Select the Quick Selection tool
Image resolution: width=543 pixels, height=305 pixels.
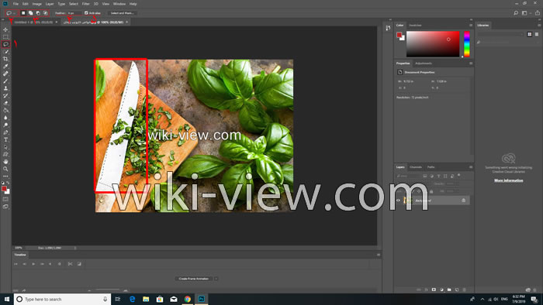(5, 52)
